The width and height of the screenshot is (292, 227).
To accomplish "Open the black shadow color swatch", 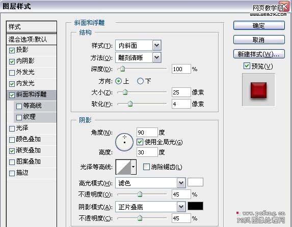I will pos(195,206).
